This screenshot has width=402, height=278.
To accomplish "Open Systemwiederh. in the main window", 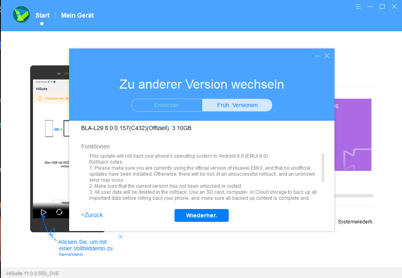I will tap(356, 222).
